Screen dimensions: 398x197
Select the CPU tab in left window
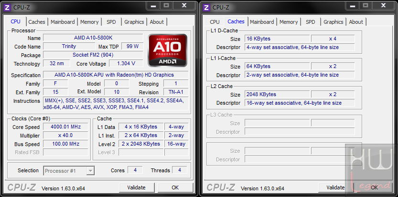[15, 21]
